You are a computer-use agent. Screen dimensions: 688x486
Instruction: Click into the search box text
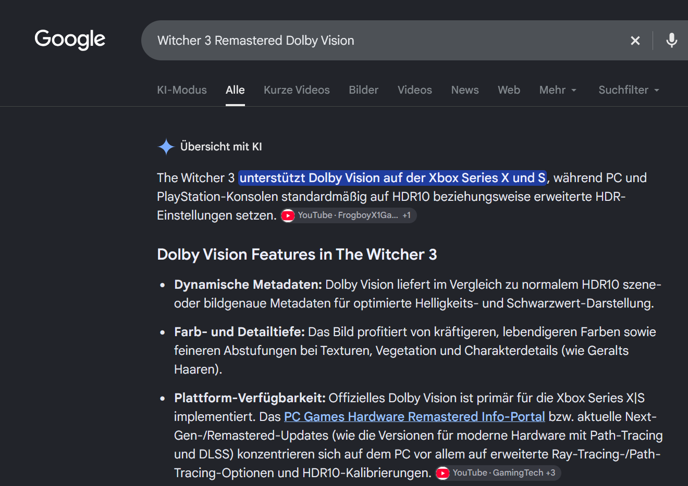pyautogui.click(x=256, y=41)
